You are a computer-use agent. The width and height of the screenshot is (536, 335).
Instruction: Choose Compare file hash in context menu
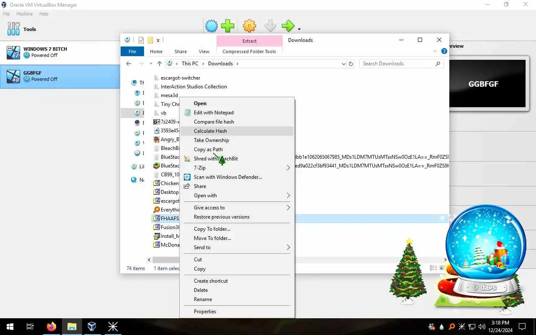[x=237, y=122]
